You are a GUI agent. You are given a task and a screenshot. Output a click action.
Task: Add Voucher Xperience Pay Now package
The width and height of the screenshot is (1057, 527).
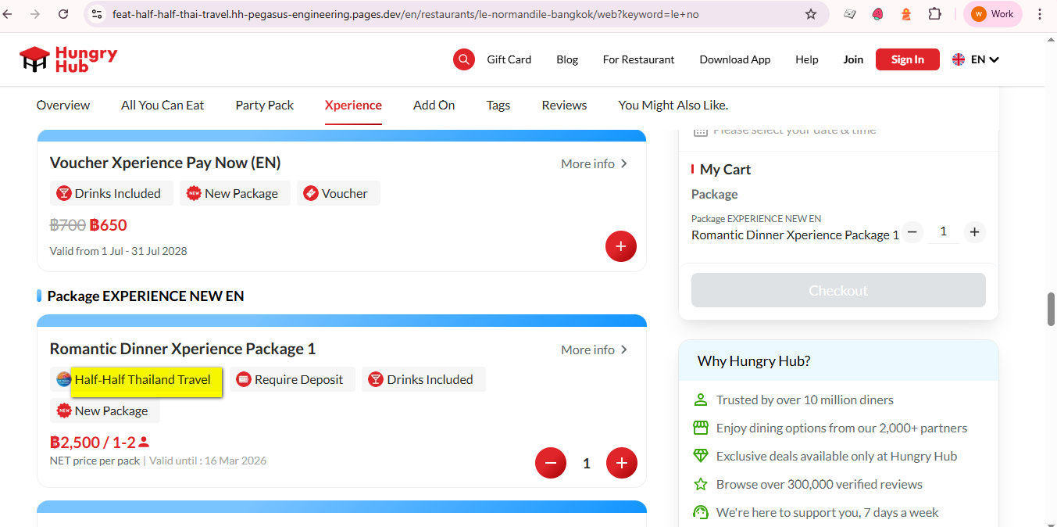tap(621, 246)
